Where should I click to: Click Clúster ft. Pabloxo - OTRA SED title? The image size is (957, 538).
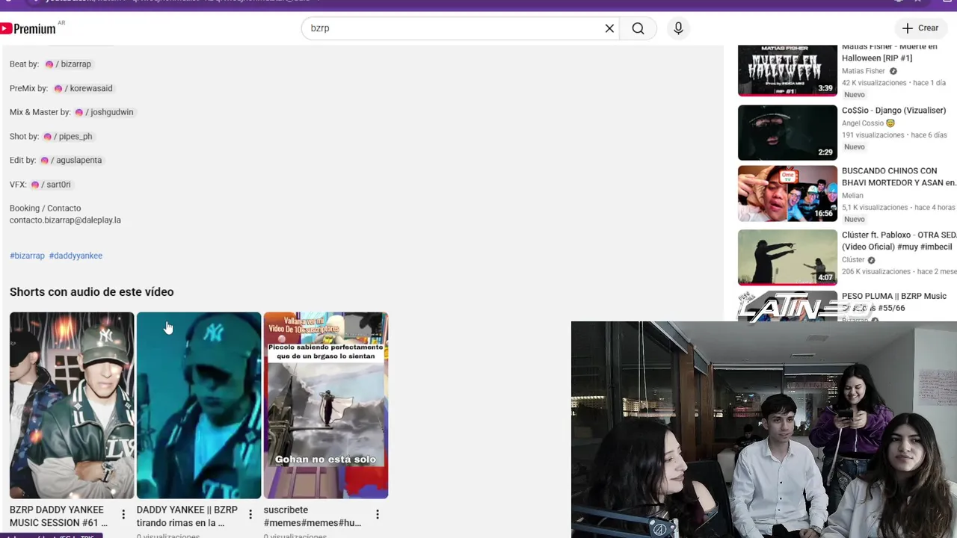(899, 241)
